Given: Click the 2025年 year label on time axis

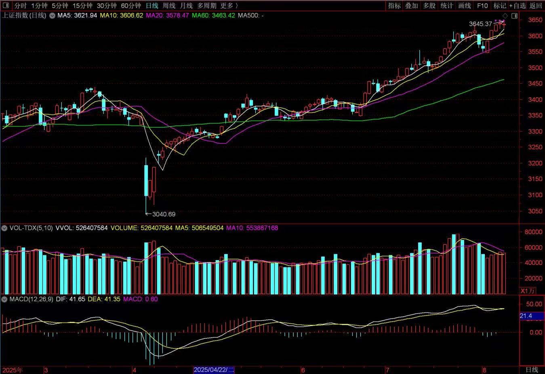Looking at the screenshot, I should point(13,370).
